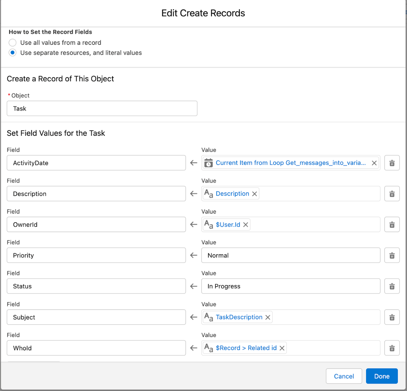Click the $User.Id pill text

click(228, 225)
